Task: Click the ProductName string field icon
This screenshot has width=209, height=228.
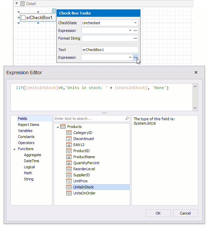Action: point(69,157)
